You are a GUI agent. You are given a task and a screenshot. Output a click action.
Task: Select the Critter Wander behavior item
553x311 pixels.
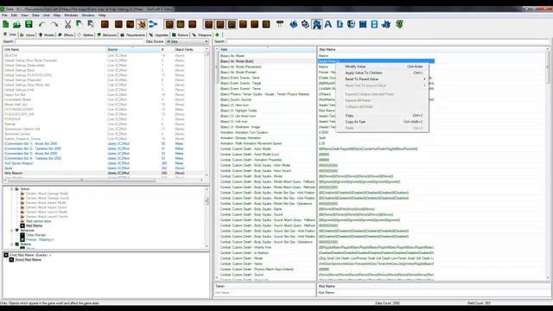coord(36,235)
